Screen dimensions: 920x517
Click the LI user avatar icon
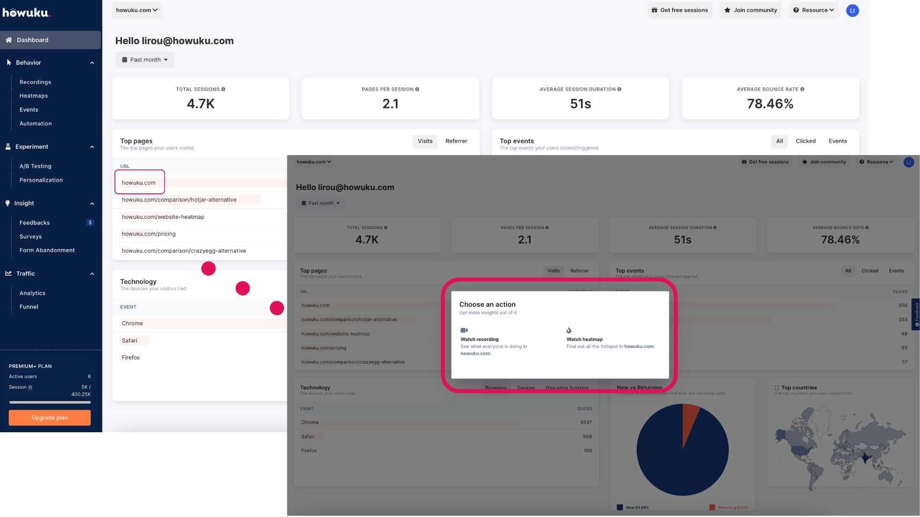click(x=852, y=11)
